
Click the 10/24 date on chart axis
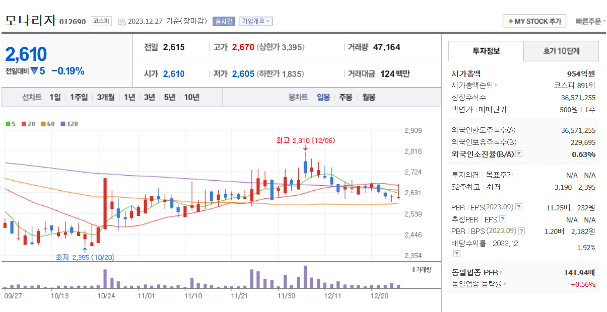106,296
